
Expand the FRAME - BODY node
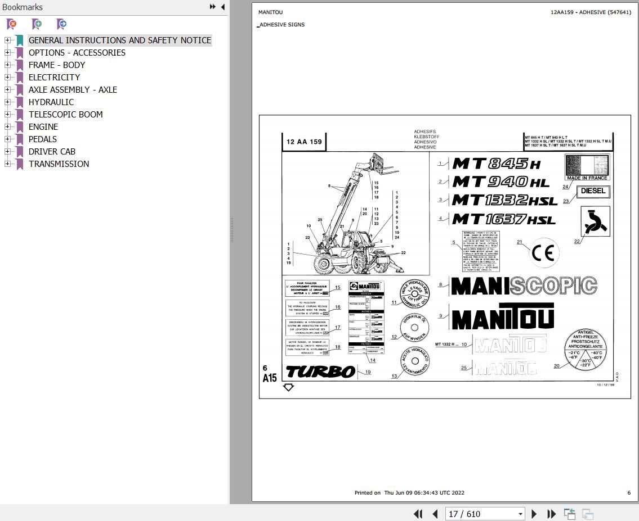point(7,65)
